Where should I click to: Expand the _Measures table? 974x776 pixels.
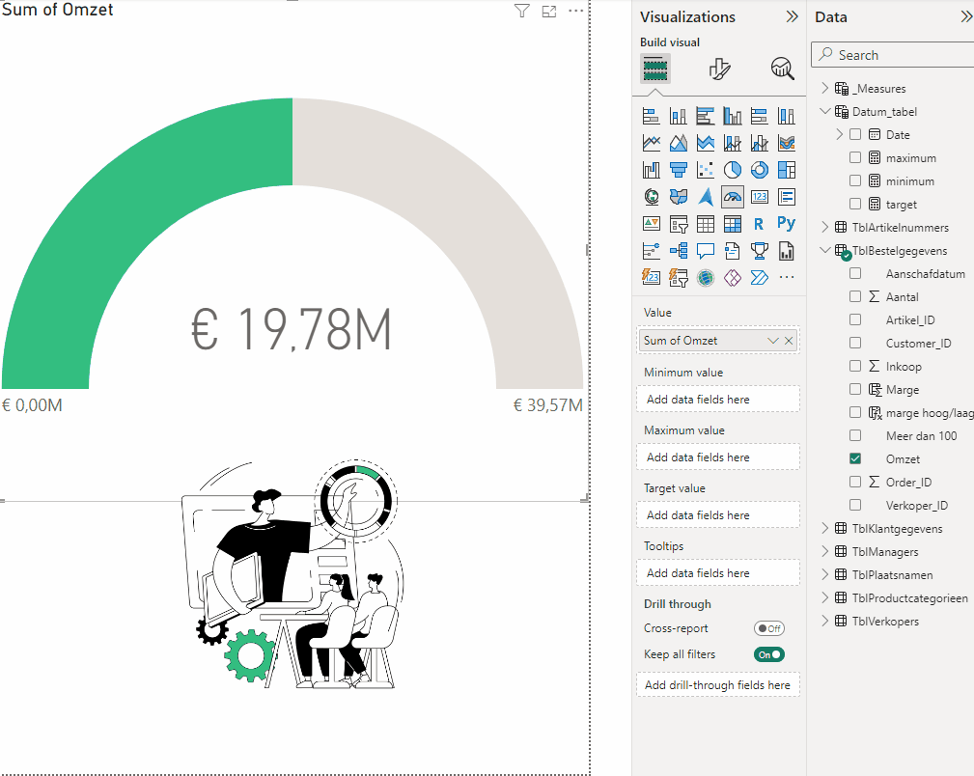coord(825,88)
